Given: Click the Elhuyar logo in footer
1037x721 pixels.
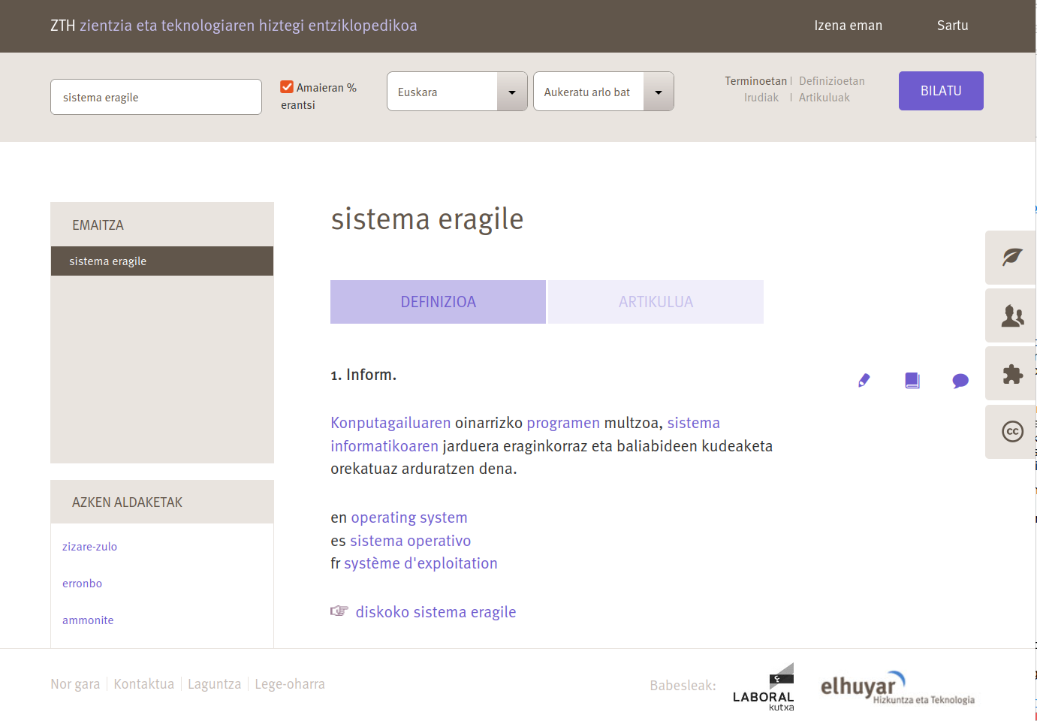Looking at the screenshot, I should click(x=897, y=688).
